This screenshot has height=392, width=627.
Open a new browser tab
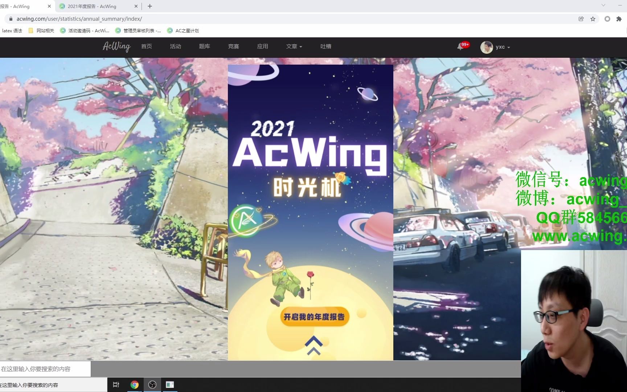(150, 6)
